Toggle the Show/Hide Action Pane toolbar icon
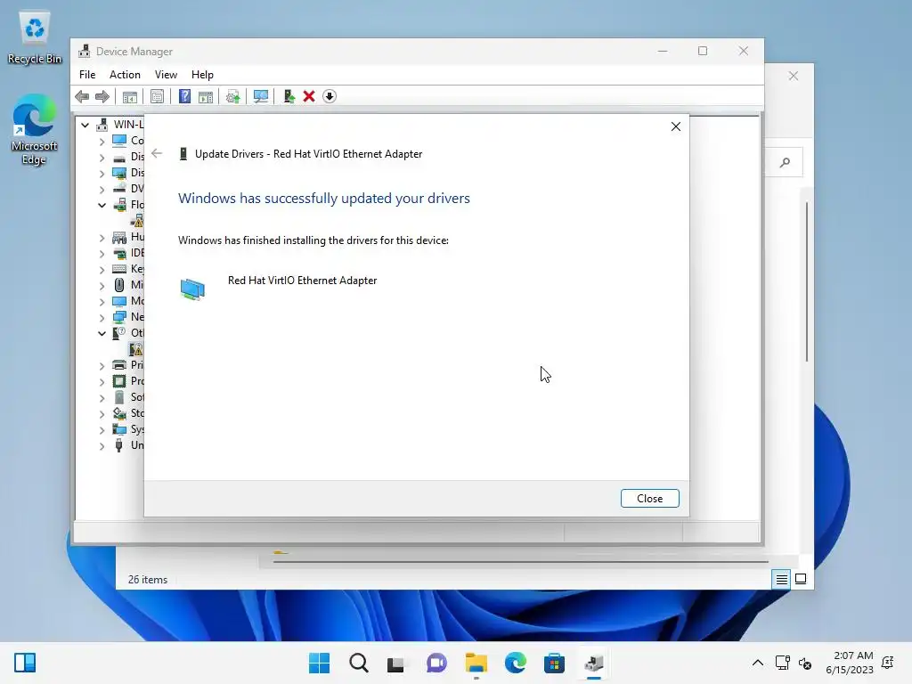The width and height of the screenshot is (912, 684). point(206,96)
